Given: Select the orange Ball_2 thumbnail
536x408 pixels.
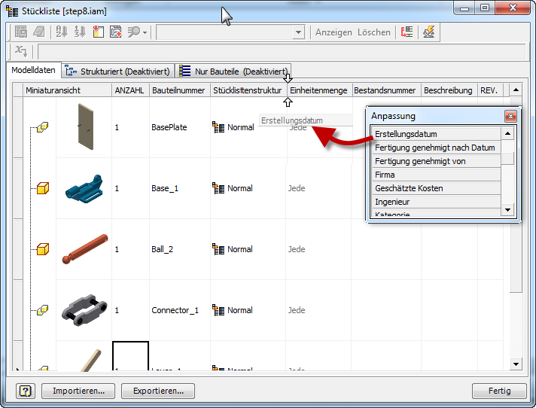Looking at the screenshot, I should point(85,249).
